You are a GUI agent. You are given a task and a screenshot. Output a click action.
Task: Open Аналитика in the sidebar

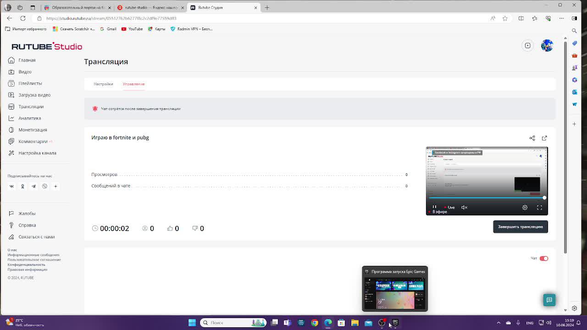(x=29, y=118)
